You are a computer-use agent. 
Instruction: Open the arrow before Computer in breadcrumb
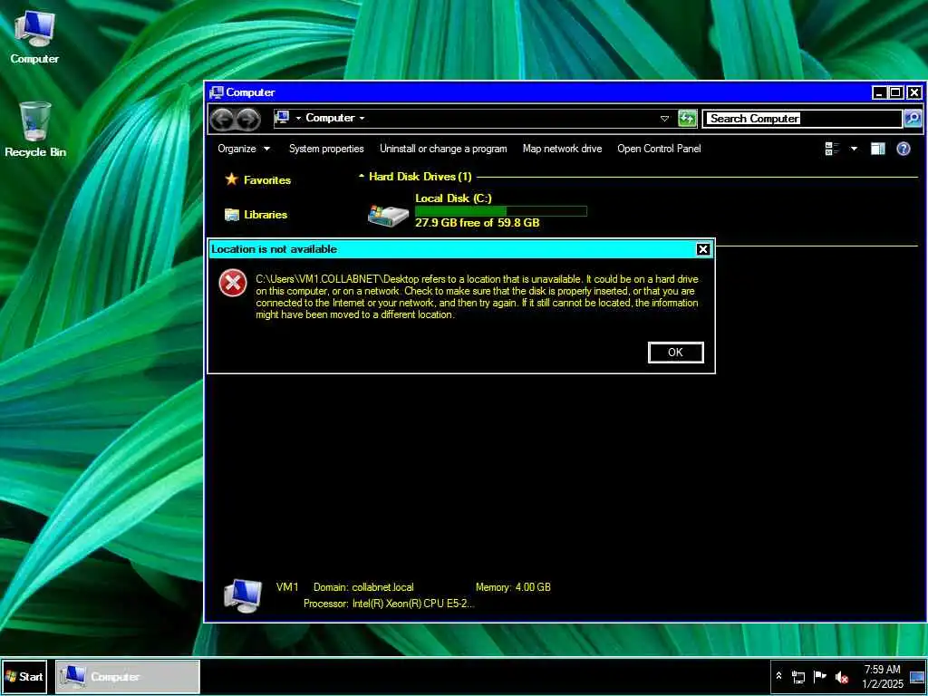point(298,119)
